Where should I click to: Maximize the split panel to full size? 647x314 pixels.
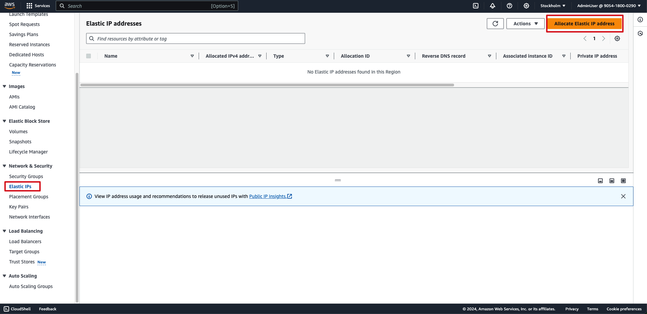pos(623,181)
